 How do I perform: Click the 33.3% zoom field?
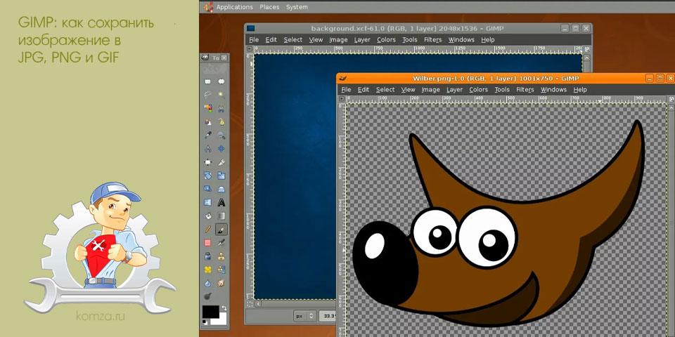tap(328, 316)
